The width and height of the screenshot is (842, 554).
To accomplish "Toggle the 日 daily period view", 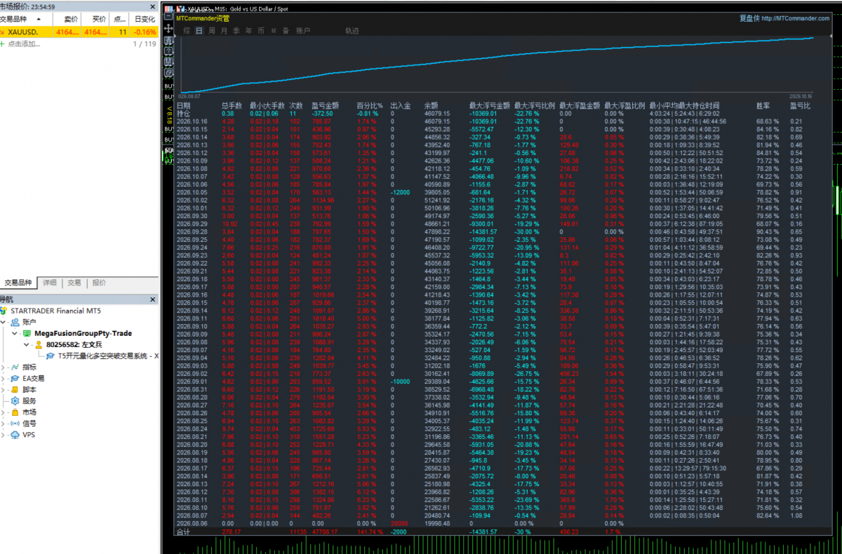I will 199,31.
